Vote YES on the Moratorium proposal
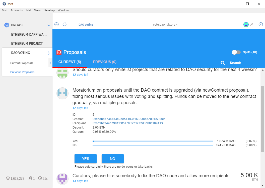Screen dimensions: 265x188 tap(86, 159)
